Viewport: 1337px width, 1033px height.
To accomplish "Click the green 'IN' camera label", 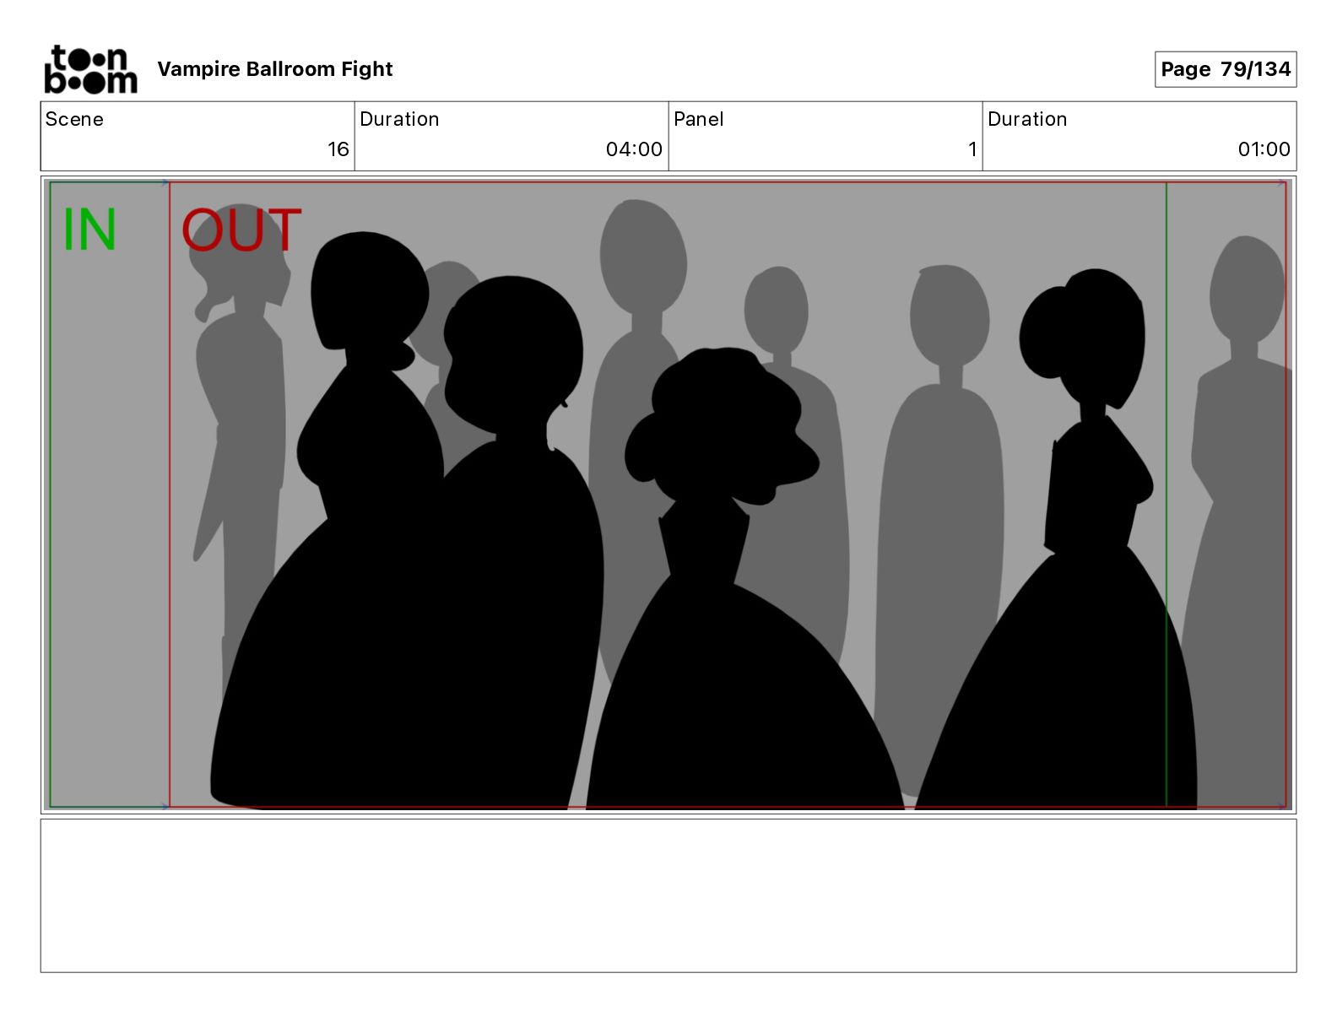I will pos(89,230).
